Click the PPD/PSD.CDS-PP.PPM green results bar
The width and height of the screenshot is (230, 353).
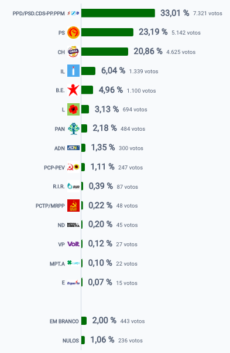(118, 13)
